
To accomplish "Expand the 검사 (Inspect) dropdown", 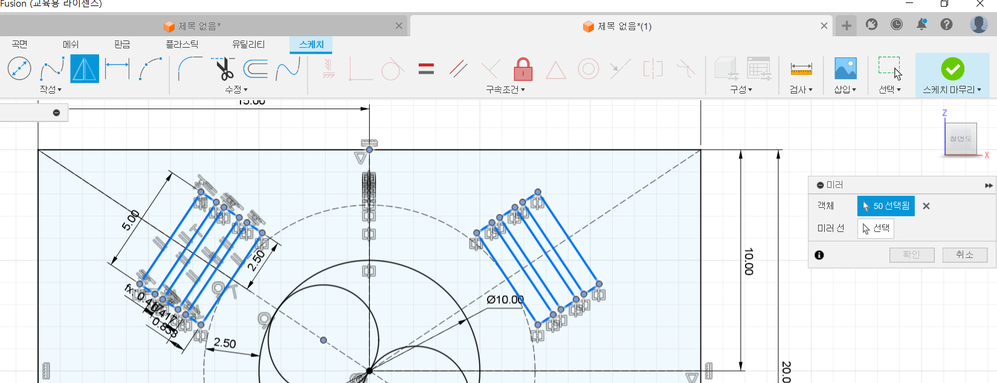I will click(x=801, y=89).
